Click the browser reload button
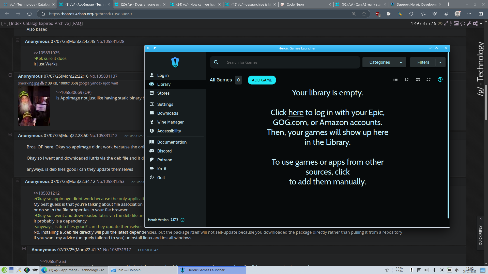Viewport: 488px width, 274px height. [29, 14]
